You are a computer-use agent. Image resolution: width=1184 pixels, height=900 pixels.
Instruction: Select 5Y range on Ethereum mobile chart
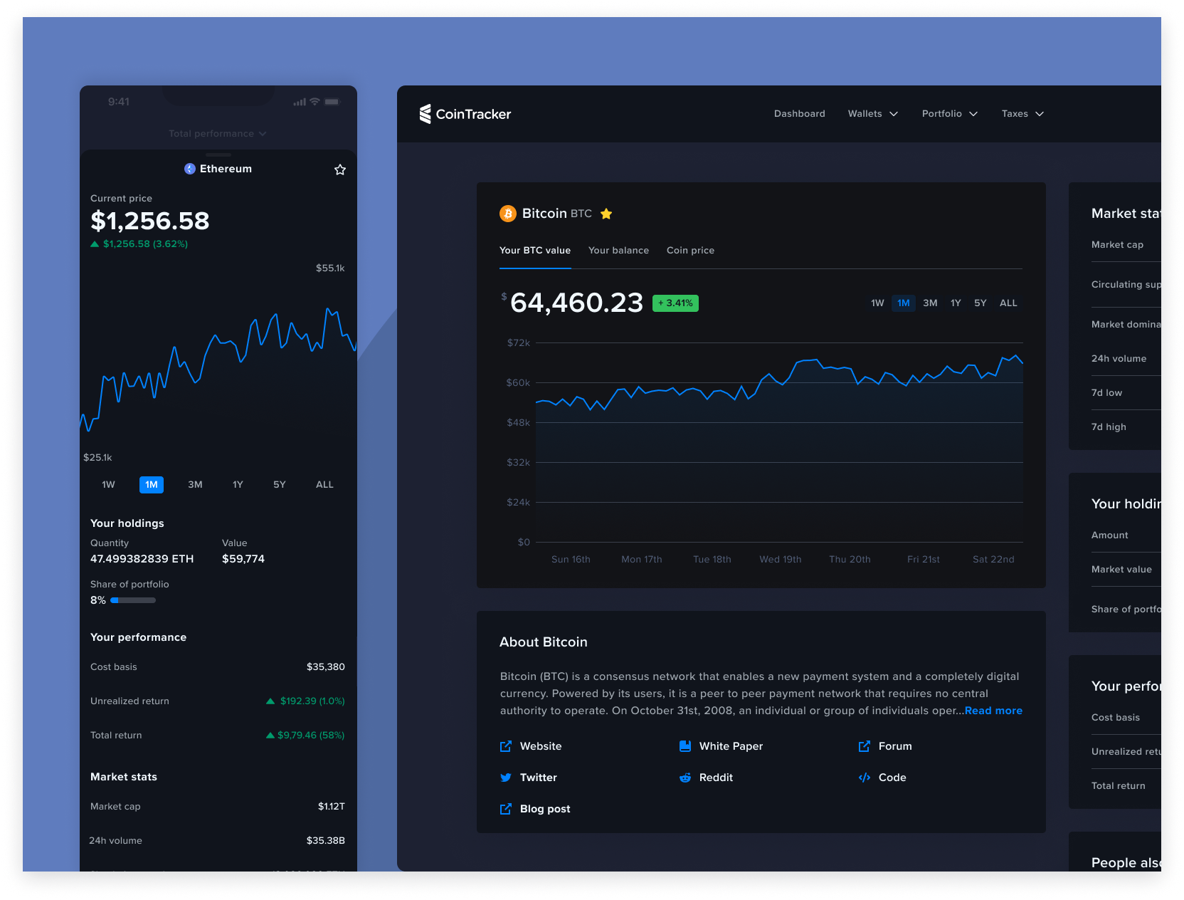tap(280, 485)
